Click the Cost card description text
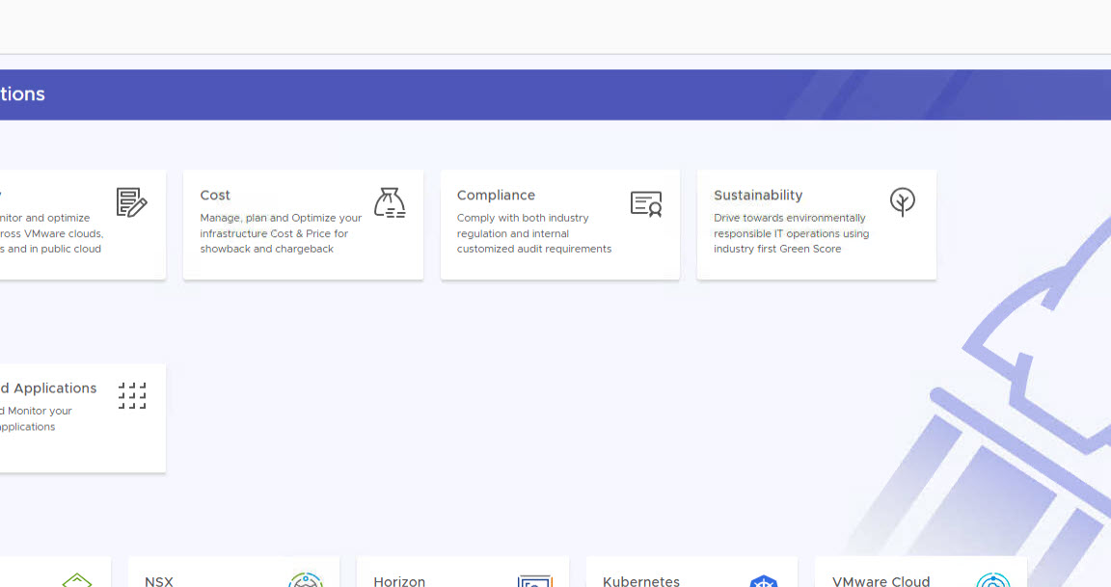This screenshot has height=587, width=1111. click(281, 233)
